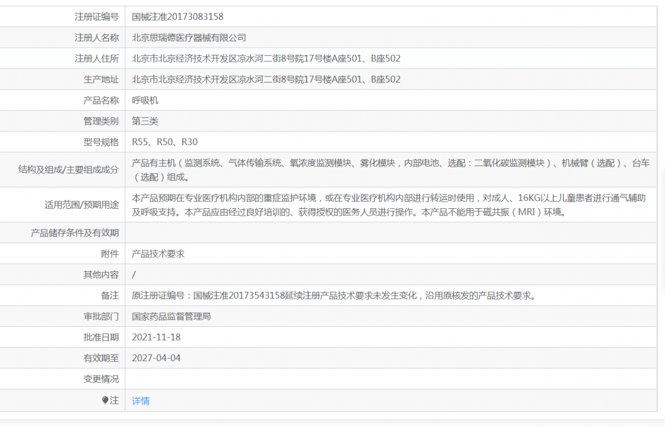Screen dimensions: 665x427
Task: Click the 结构及组成/主要组成成分 label
Action: 68,170
